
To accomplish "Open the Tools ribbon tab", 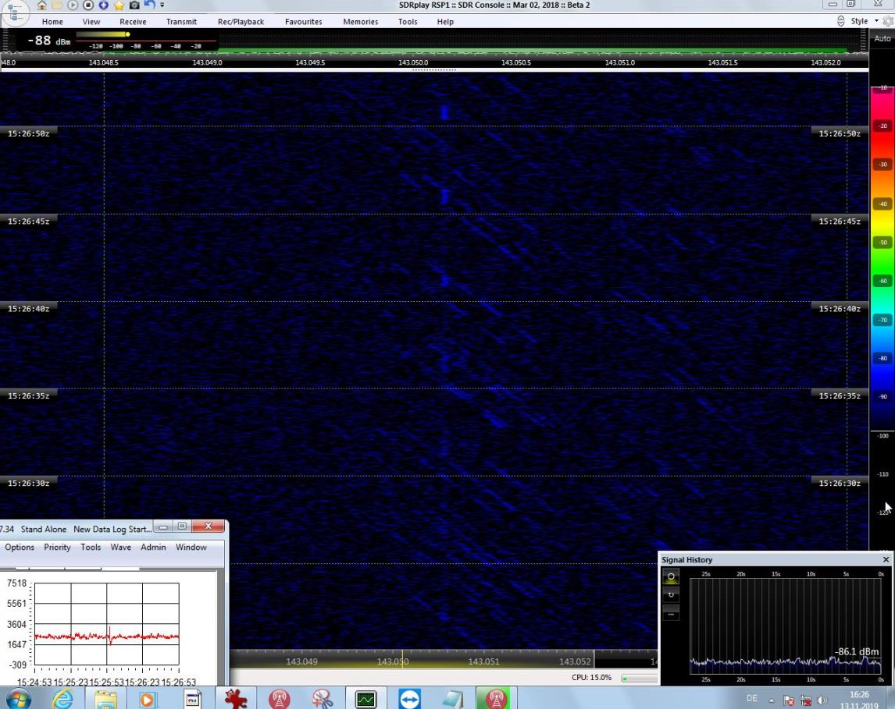I will coord(408,22).
